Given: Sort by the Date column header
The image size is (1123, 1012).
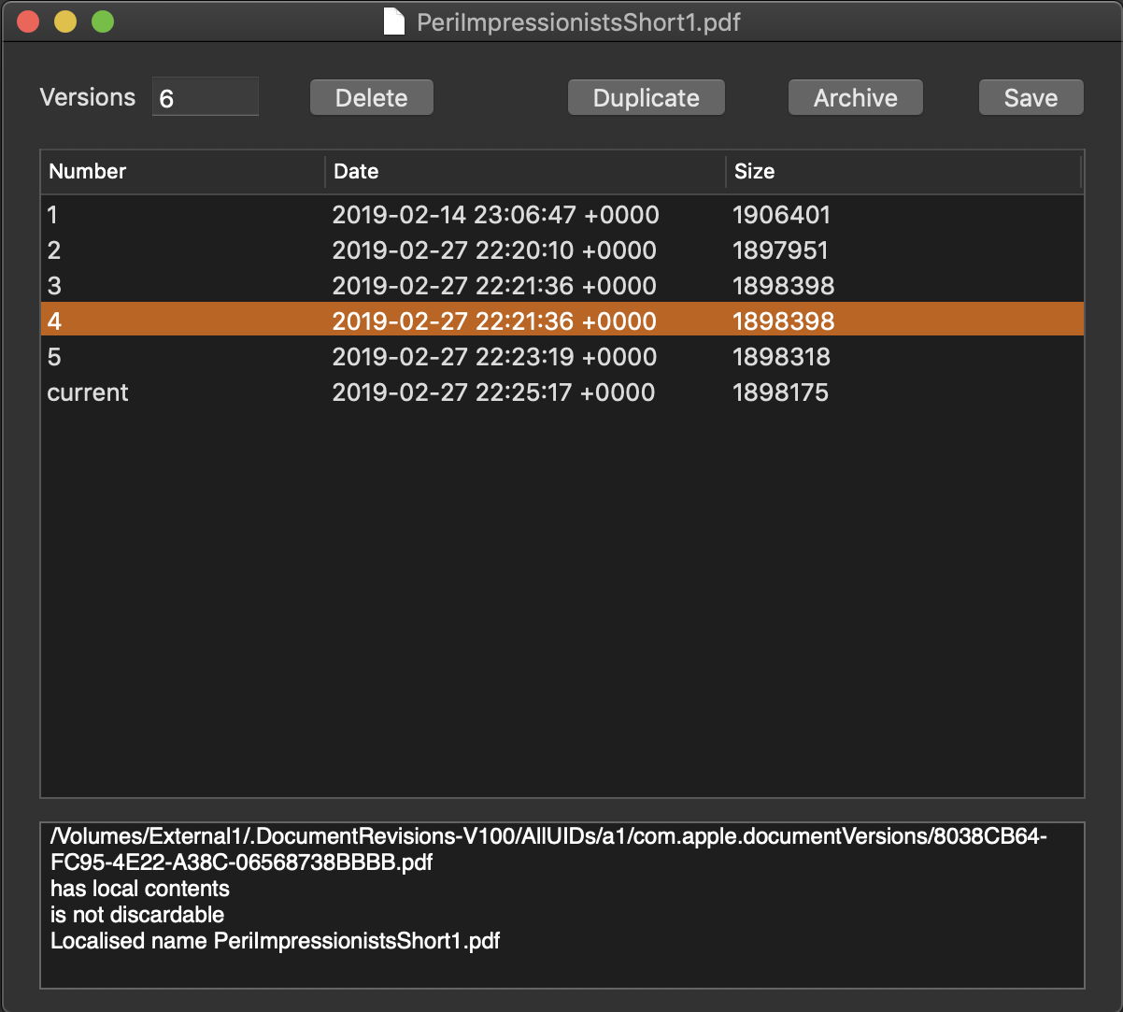Looking at the screenshot, I should click(x=525, y=171).
